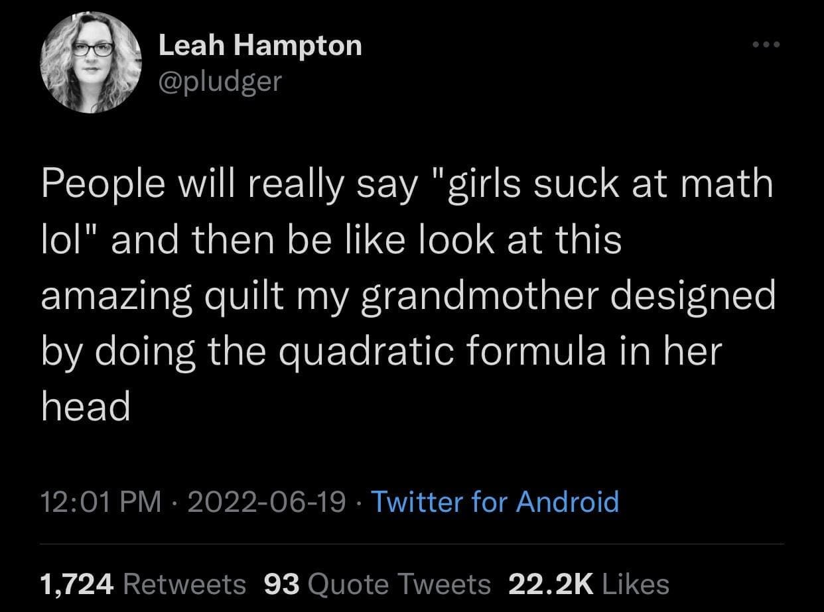Open the three-dot more options menu
Viewport: 824px width, 612px height.
click(x=768, y=44)
